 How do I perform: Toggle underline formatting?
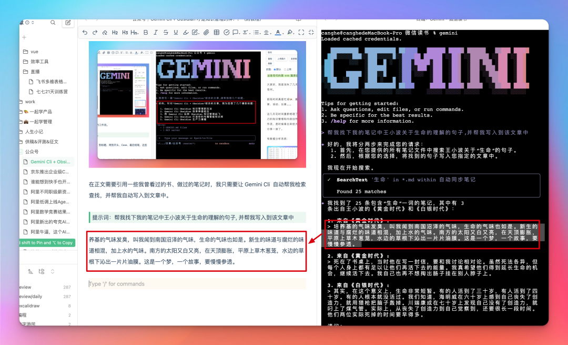point(176,32)
